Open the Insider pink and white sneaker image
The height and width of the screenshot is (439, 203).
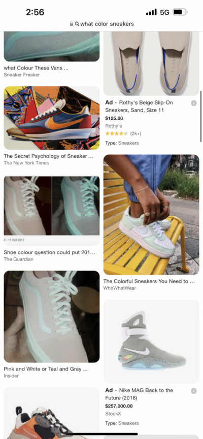52,317
